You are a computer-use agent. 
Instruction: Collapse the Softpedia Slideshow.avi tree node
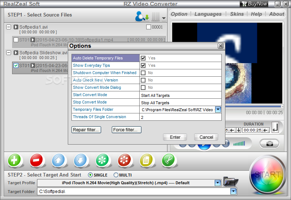pyautogui.click(x=8, y=53)
